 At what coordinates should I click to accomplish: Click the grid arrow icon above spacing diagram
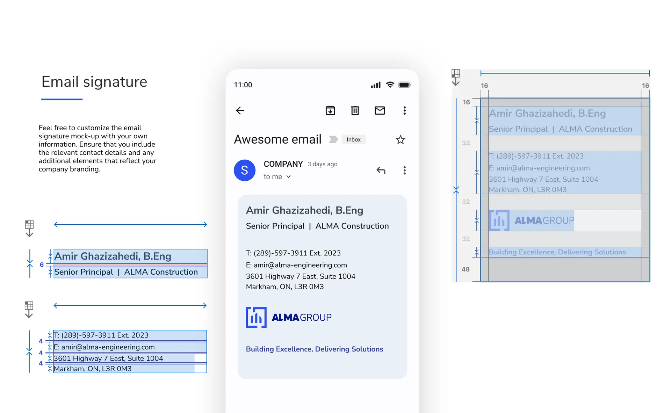click(x=456, y=77)
